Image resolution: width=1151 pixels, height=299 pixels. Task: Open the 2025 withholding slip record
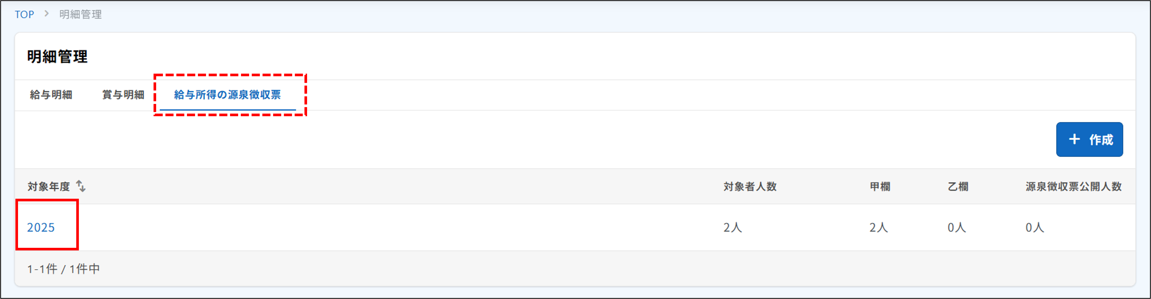click(x=41, y=227)
